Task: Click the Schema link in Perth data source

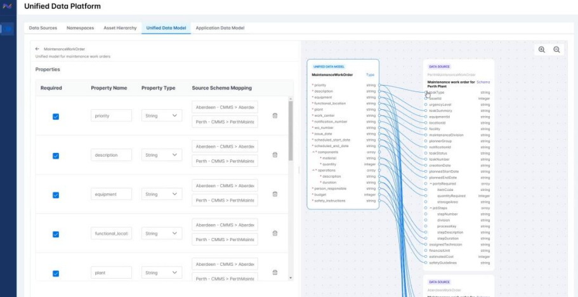Action: click(x=483, y=82)
